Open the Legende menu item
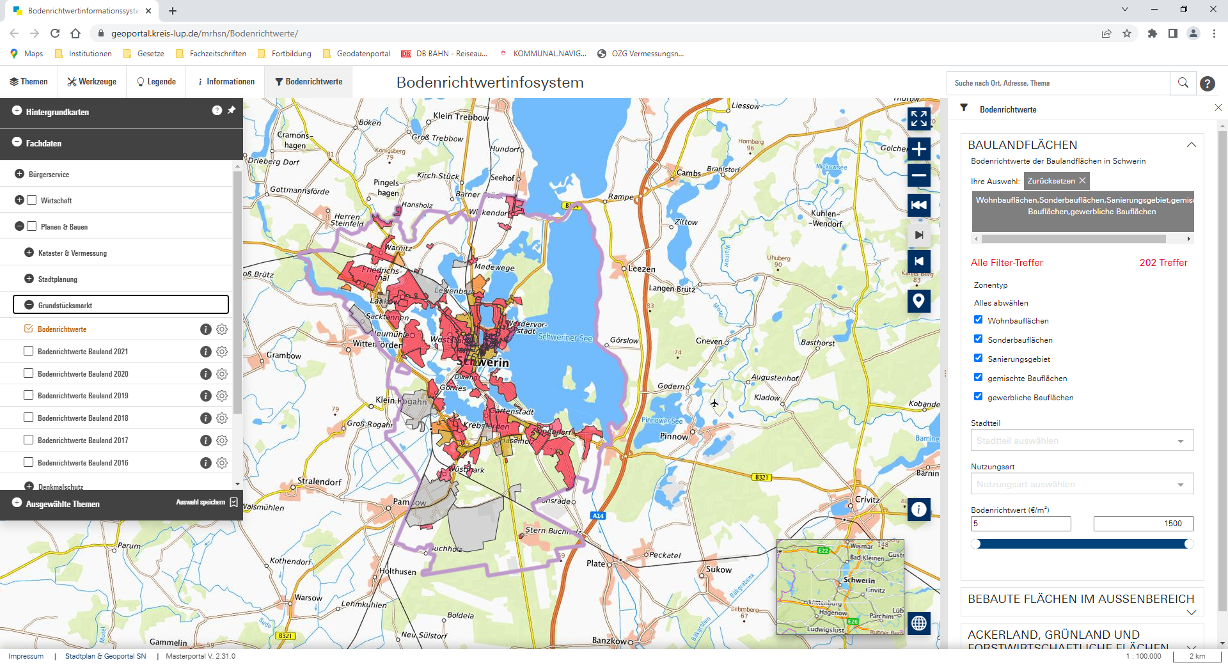 tap(156, 82)
